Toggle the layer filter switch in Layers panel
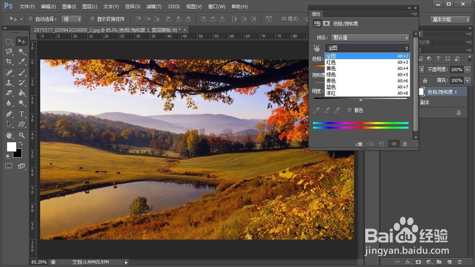 [470, 58]
